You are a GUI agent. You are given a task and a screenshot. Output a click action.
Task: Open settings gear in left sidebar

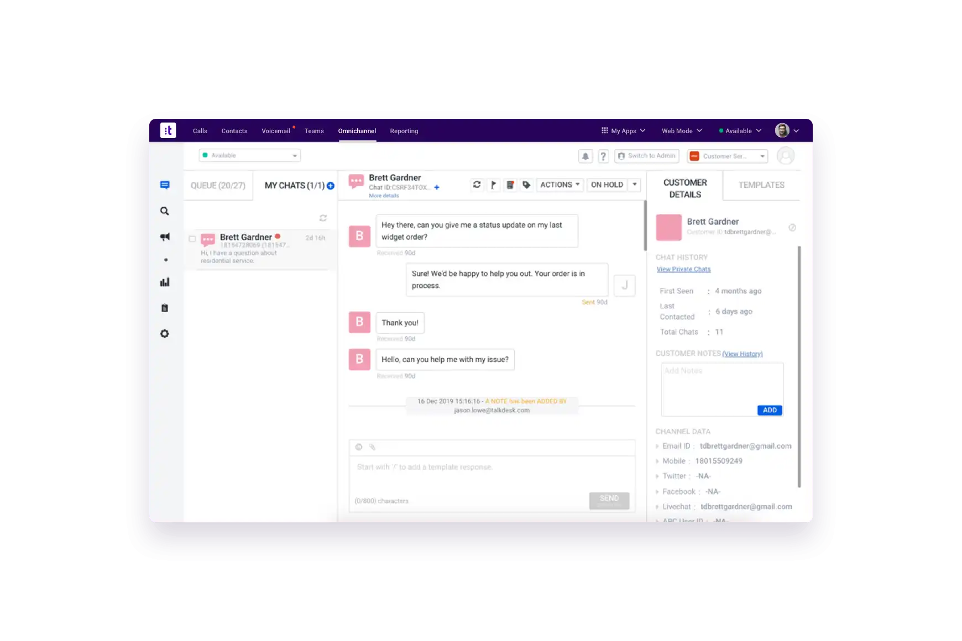pos(164,334)
